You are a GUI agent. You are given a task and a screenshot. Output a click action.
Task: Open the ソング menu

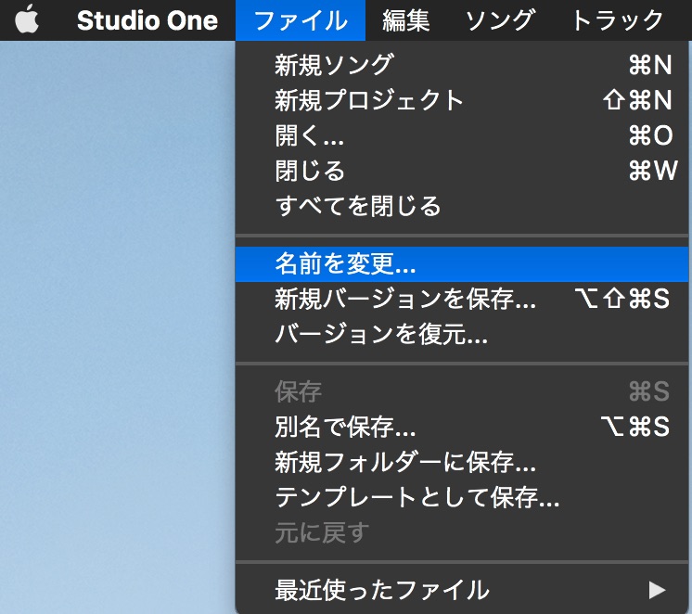click(499, 20)
